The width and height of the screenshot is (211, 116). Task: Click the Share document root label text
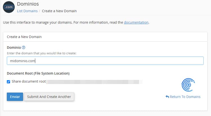click(x=29, y=82)
